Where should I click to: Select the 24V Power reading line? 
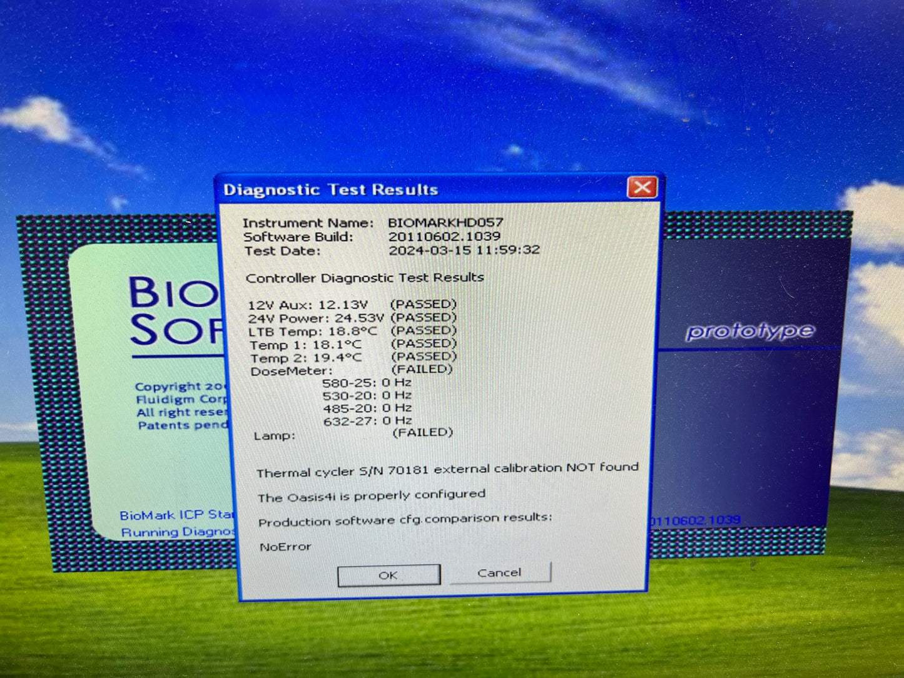315,318
